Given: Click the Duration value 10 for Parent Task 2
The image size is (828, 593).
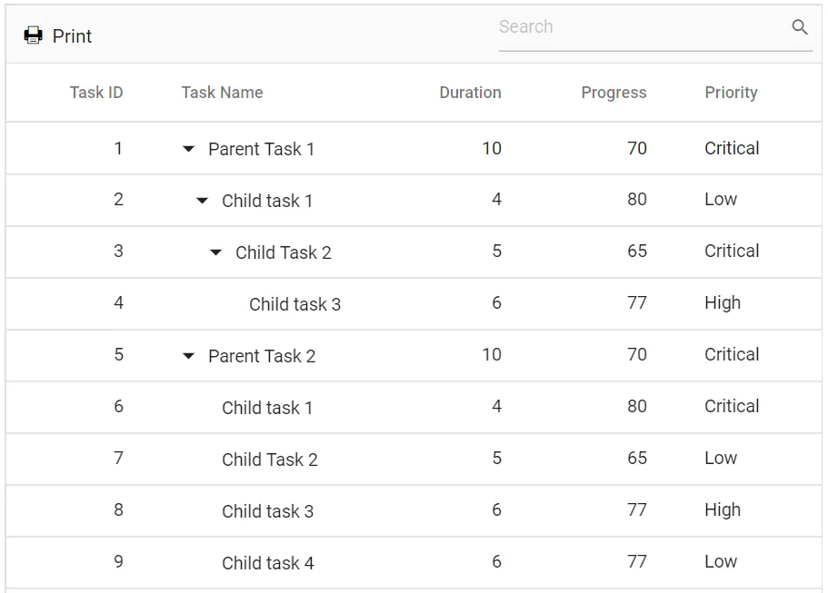Looking at the screenshot, I should [492, 355].
